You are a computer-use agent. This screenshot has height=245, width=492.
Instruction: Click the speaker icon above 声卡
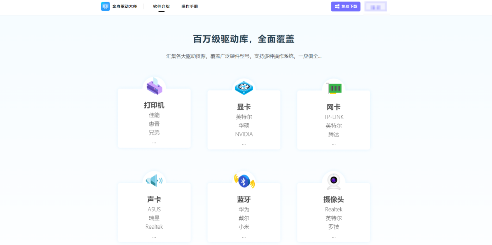[x=154, y=180]
